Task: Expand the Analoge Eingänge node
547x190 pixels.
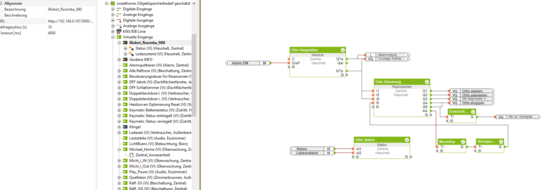Action: click(113, 15)
